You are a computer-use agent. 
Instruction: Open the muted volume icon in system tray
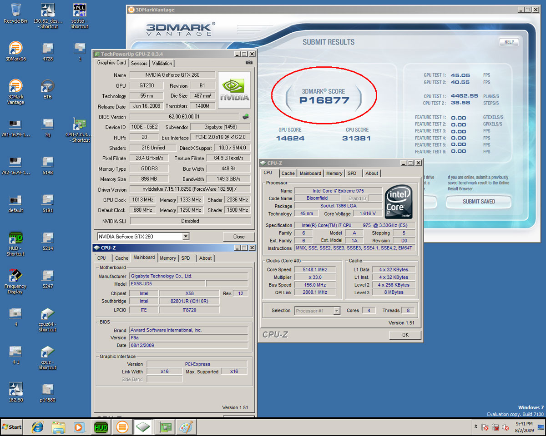pyautogui.click(x=505, y=427)
